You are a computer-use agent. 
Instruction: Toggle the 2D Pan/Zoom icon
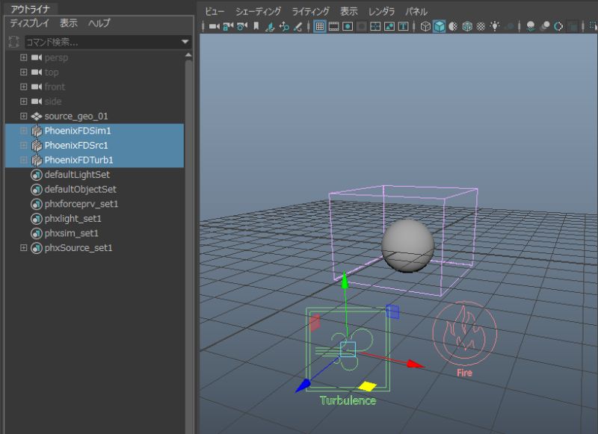click(284, 26)
